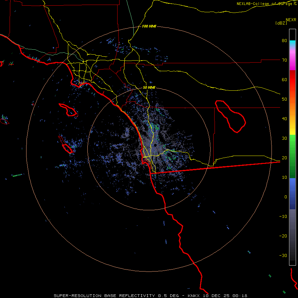Click the cyan segment of the color bar
Viewport: 298px width, 298px height.
pyautogui.click(x=292, y=43)
